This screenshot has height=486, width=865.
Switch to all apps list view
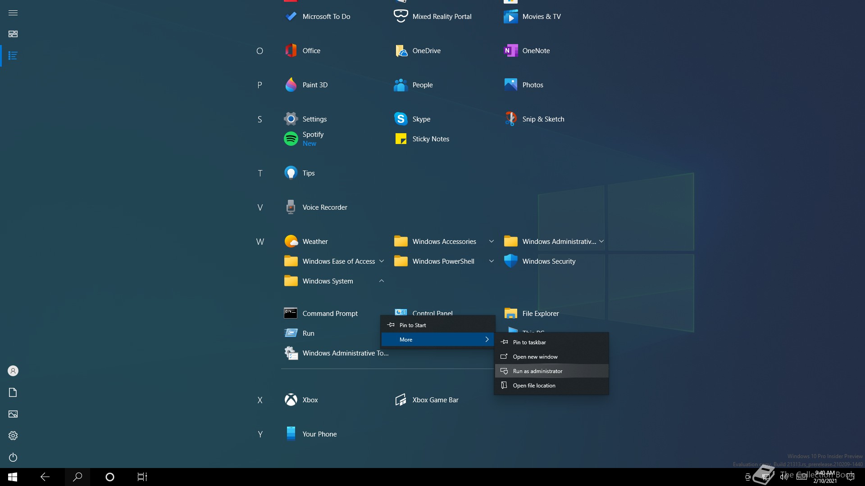[x=13, y=56]
